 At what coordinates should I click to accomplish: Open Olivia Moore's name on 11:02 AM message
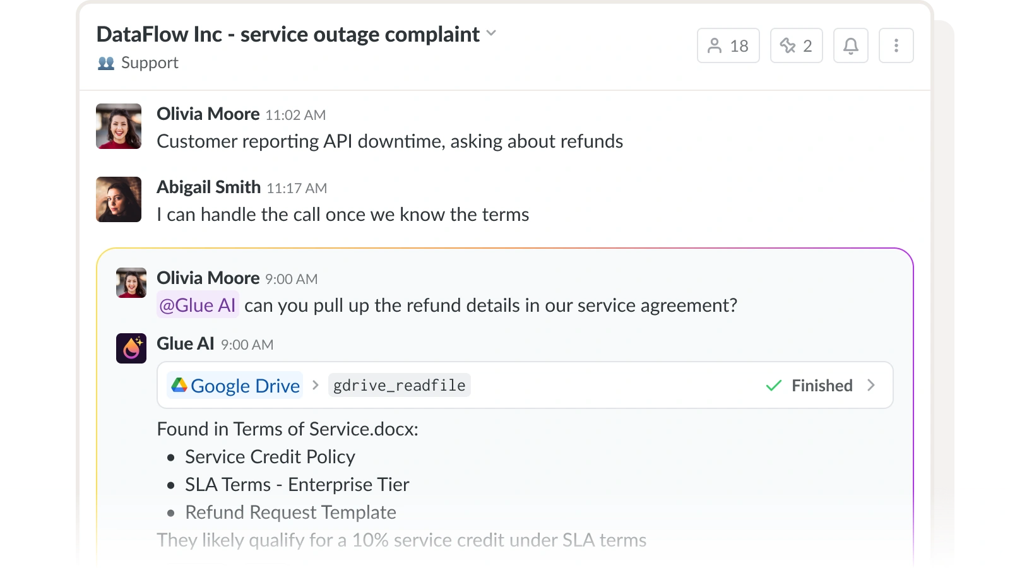pos(208,114)
